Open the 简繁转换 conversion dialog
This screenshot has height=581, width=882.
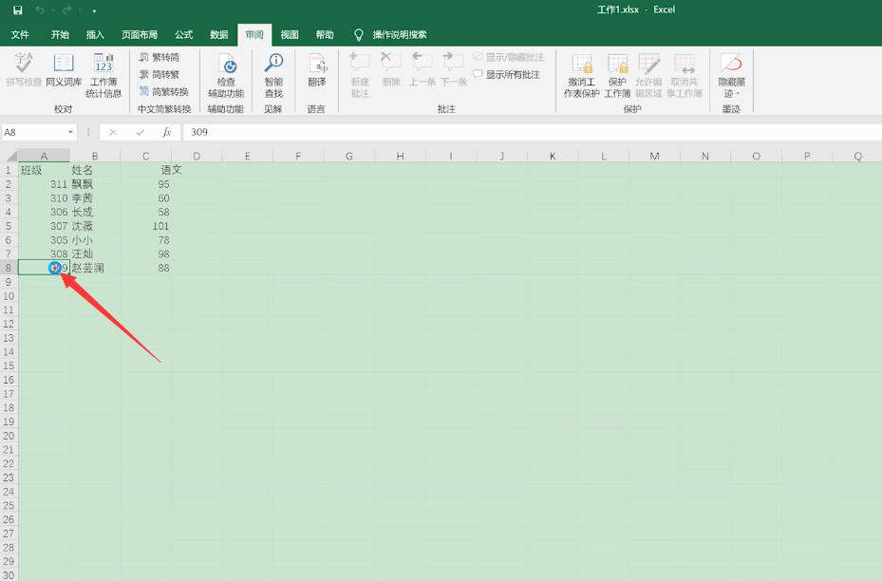tap(163, 91)
